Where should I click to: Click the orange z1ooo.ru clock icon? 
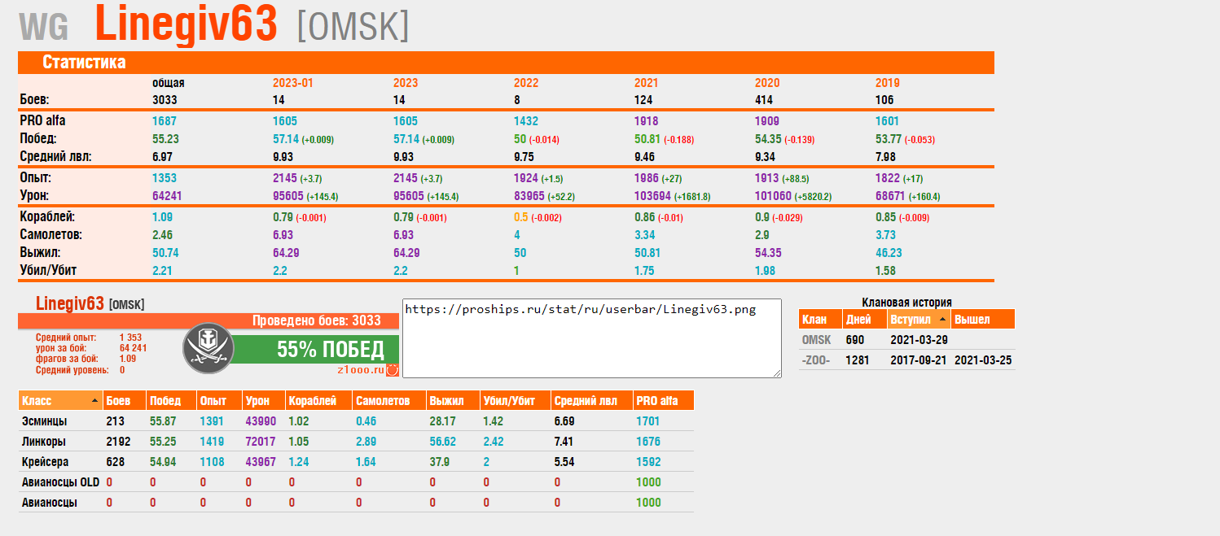click(x=392, y=369)
